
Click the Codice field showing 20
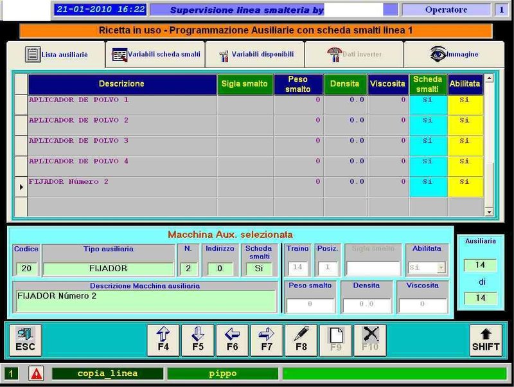26,269
